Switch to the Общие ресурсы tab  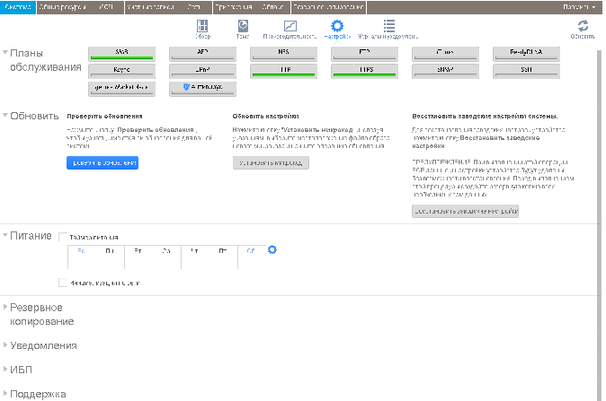[x=62, y=7]
